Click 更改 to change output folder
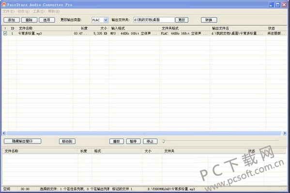The image size is (290, 193). (x=182, y=20)
